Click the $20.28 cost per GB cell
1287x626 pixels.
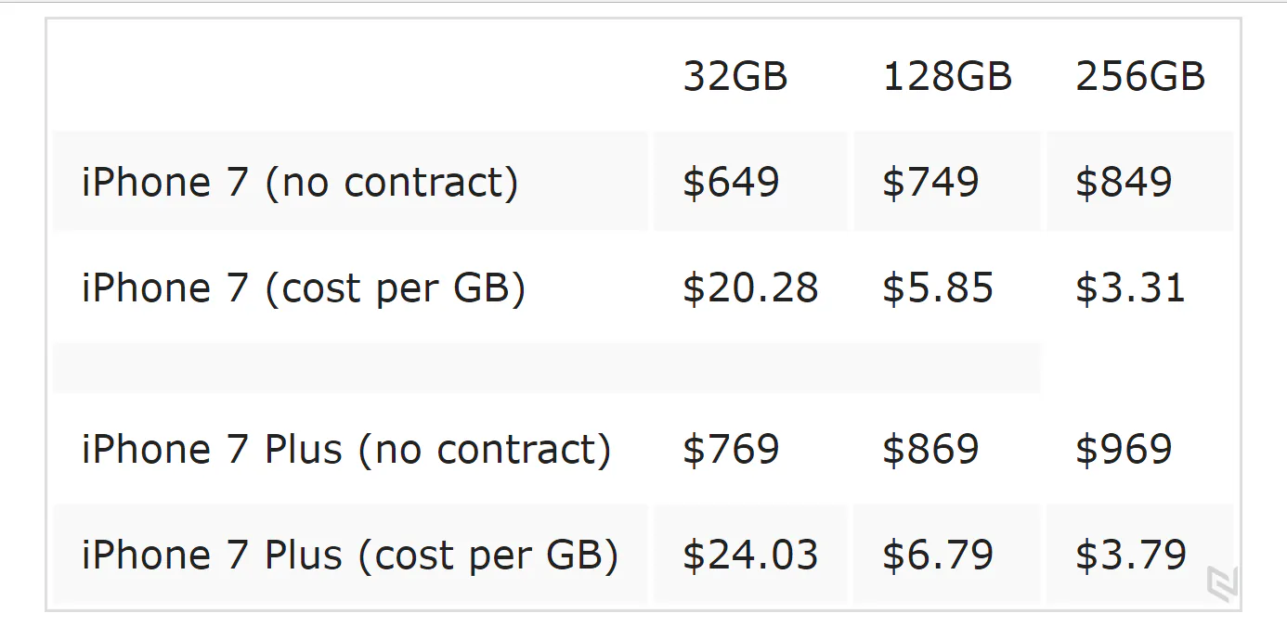[750, 287]
